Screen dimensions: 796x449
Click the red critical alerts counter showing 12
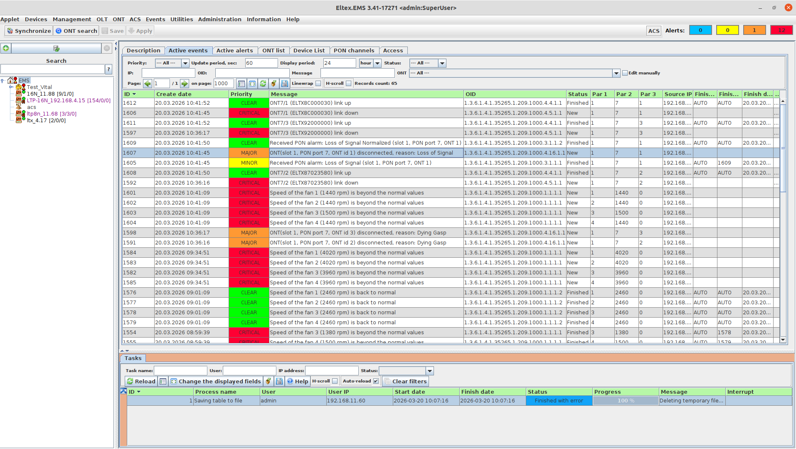781,30
